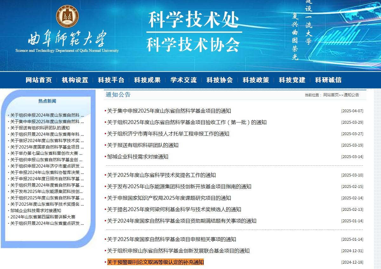Viewport: 381px width, 269px height.
Task: Open notice about 2025年度山东省自然科学基金项目 集中申报
Action: click(x=169, y=111)
